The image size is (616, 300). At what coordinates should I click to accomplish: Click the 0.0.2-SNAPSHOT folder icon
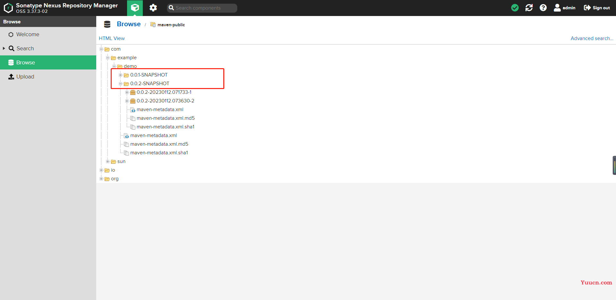tap(126, 84)
